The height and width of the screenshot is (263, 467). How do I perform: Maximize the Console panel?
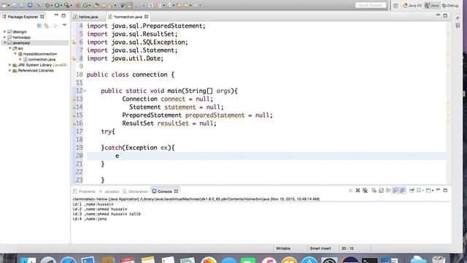click(x=445, y=190)
